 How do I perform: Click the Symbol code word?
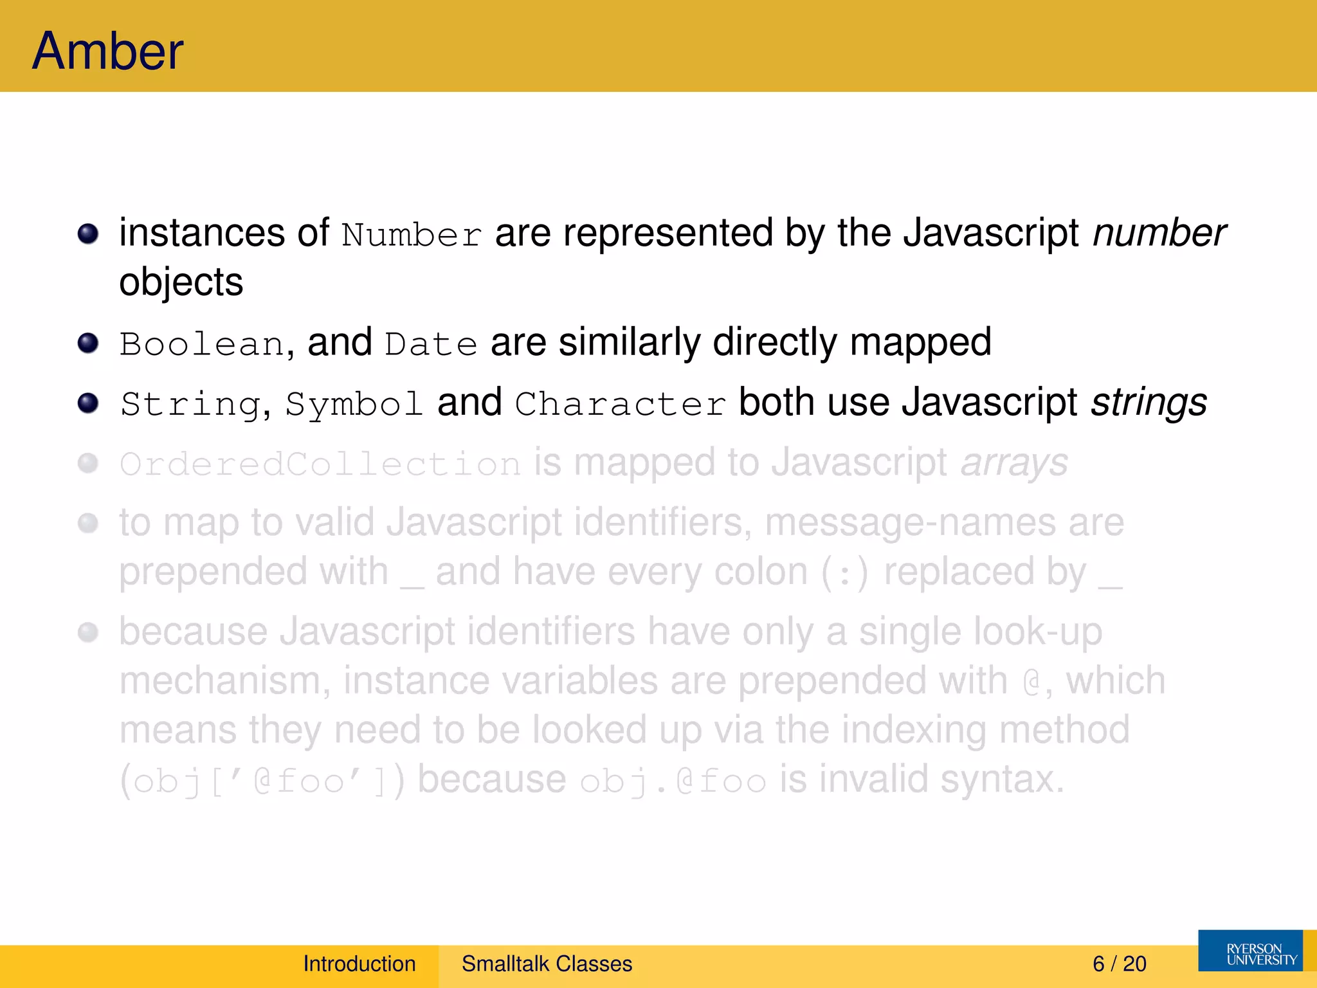tap(354, 404)
